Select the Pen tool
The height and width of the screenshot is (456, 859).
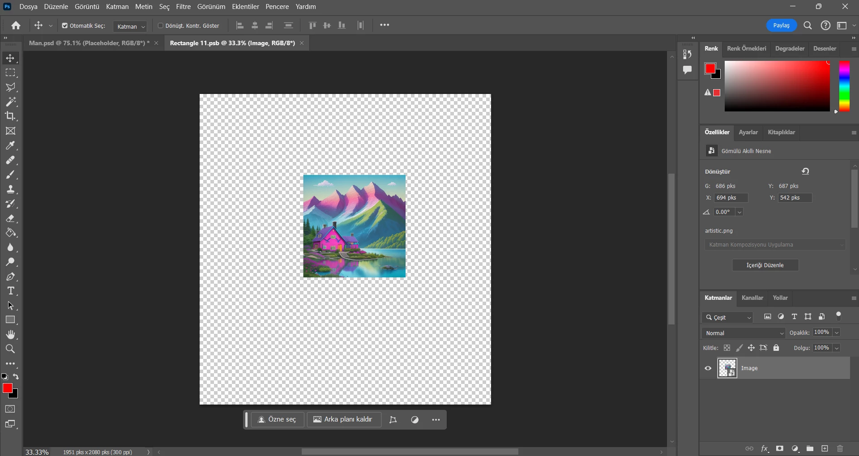10,277
